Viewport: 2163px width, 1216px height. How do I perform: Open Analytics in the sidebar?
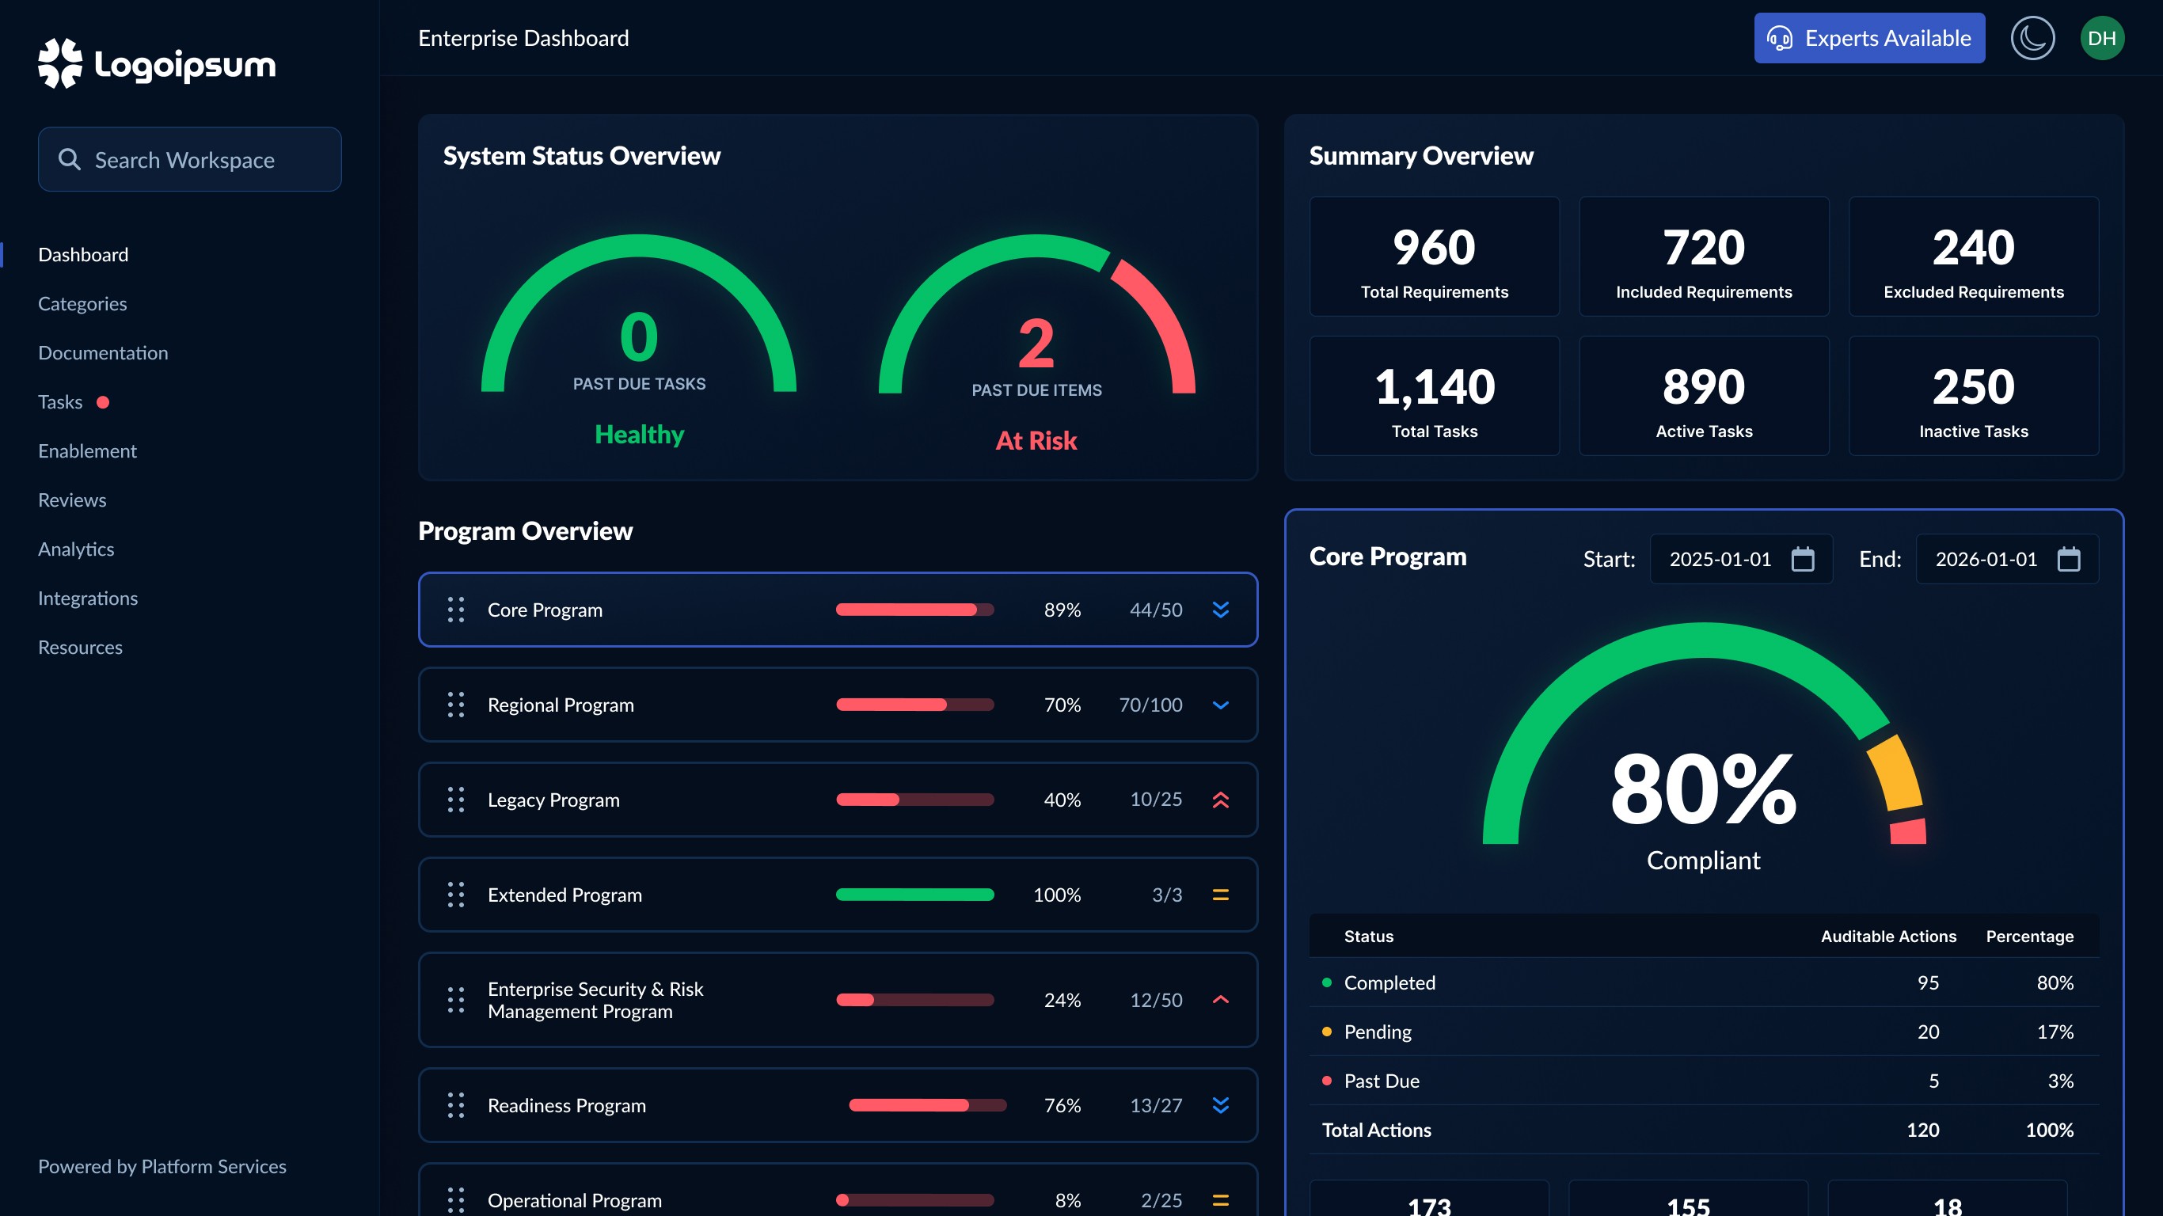click(x=75, y=549)
